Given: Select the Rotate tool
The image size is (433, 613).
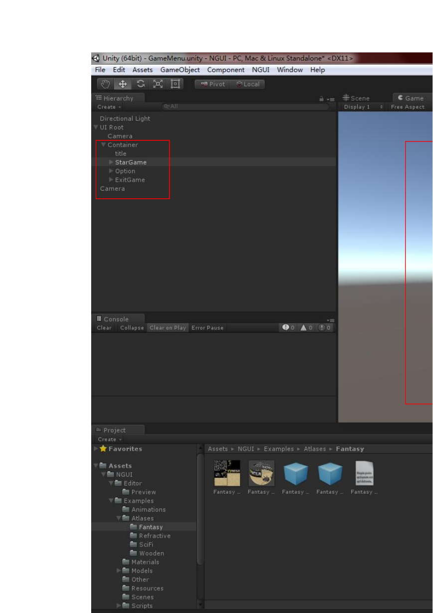Looking at the screenshot, I should coord(141,84).
